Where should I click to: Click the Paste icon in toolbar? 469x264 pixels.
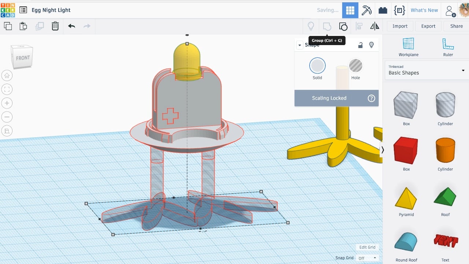tap(23, 26)
